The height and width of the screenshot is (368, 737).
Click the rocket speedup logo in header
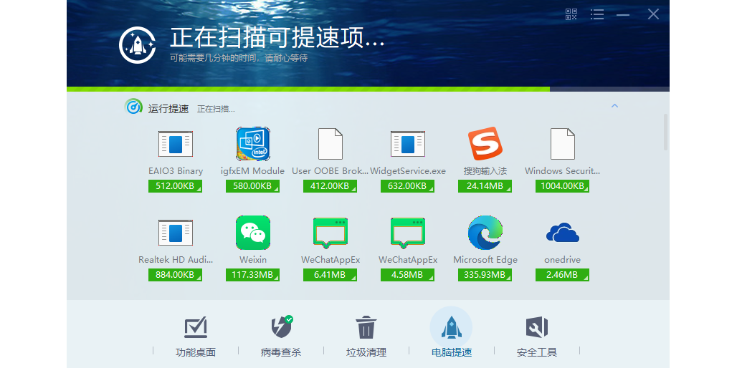coord(137,45)
